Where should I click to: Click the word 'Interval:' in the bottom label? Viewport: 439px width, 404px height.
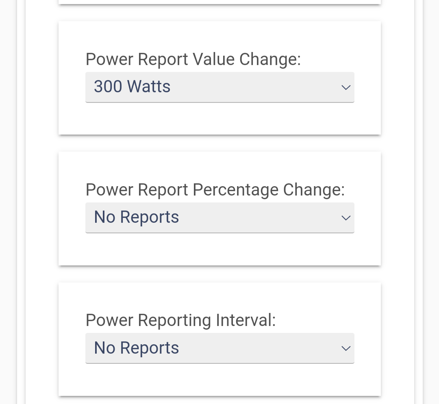(x=246, y=320)
